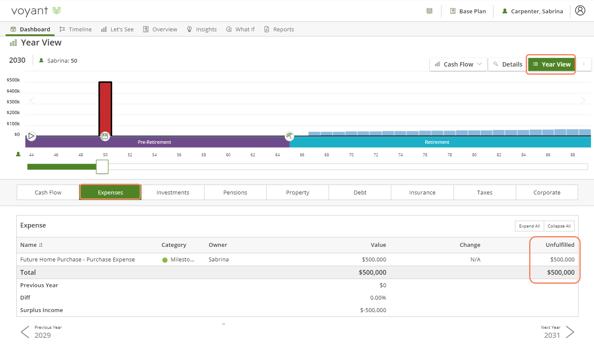Open the Carpenter, Sabrina client menu
Image resolution: width=594 pixels, height=349 pixels.
(x=532, y=11)
